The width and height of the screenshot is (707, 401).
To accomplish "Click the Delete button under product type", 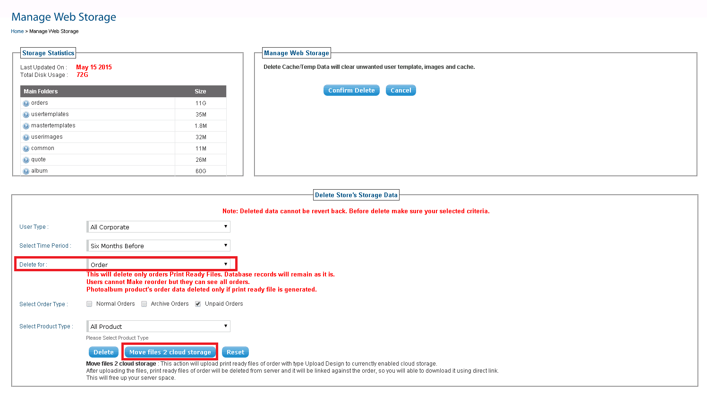I will coord(103,352).
